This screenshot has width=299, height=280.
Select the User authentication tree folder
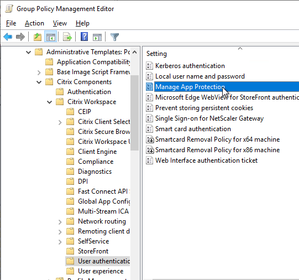coord(104,261)
